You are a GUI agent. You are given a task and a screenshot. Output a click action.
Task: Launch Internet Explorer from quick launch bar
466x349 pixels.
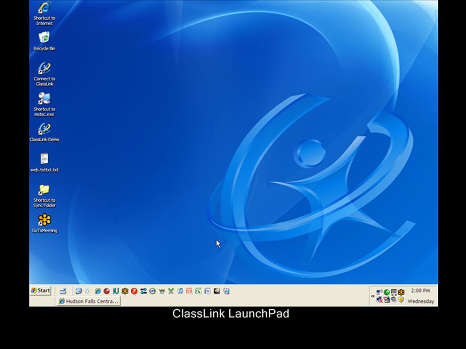(98, 291)
